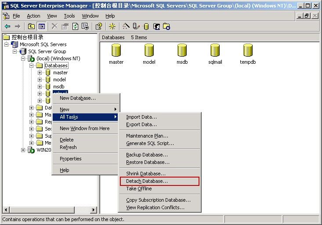Click the Delete X toolbar icon
Screen dimensions: 322x225
pyautogui.click(x=54, y=26)
